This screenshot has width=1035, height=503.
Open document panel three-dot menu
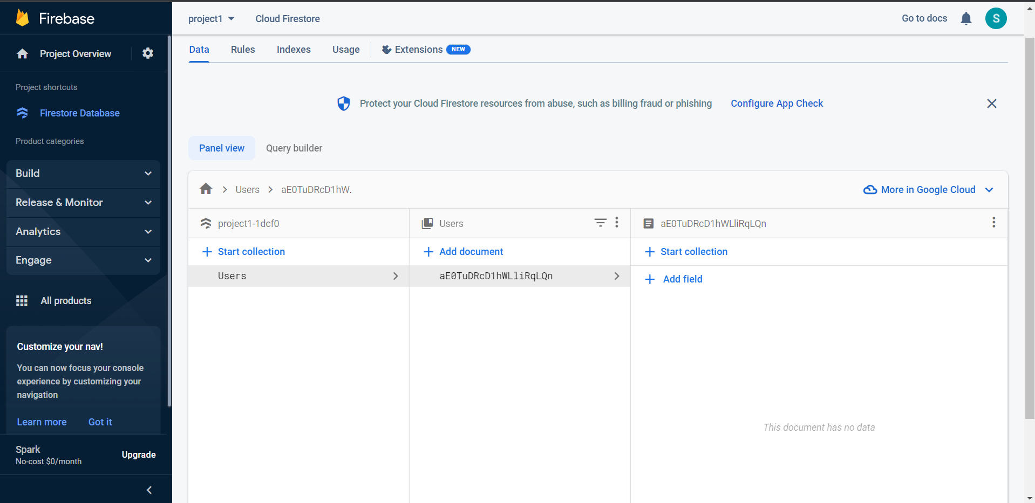[x=993, y=223]
